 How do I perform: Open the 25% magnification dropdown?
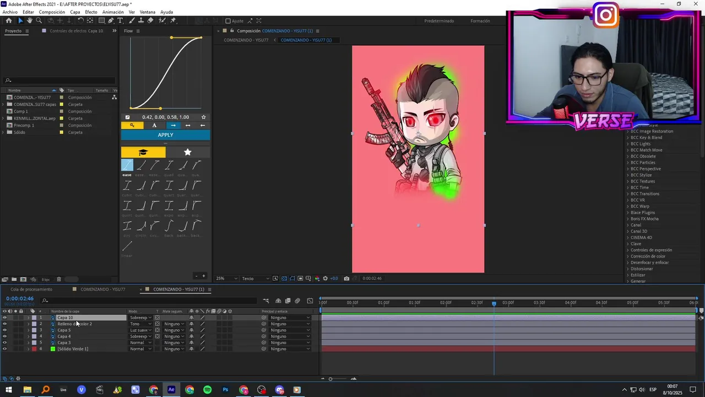pos(226,278)
